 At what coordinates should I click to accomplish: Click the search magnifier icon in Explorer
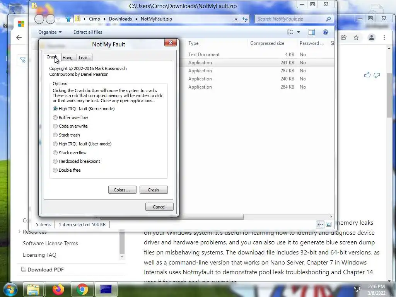coord(329,19)
